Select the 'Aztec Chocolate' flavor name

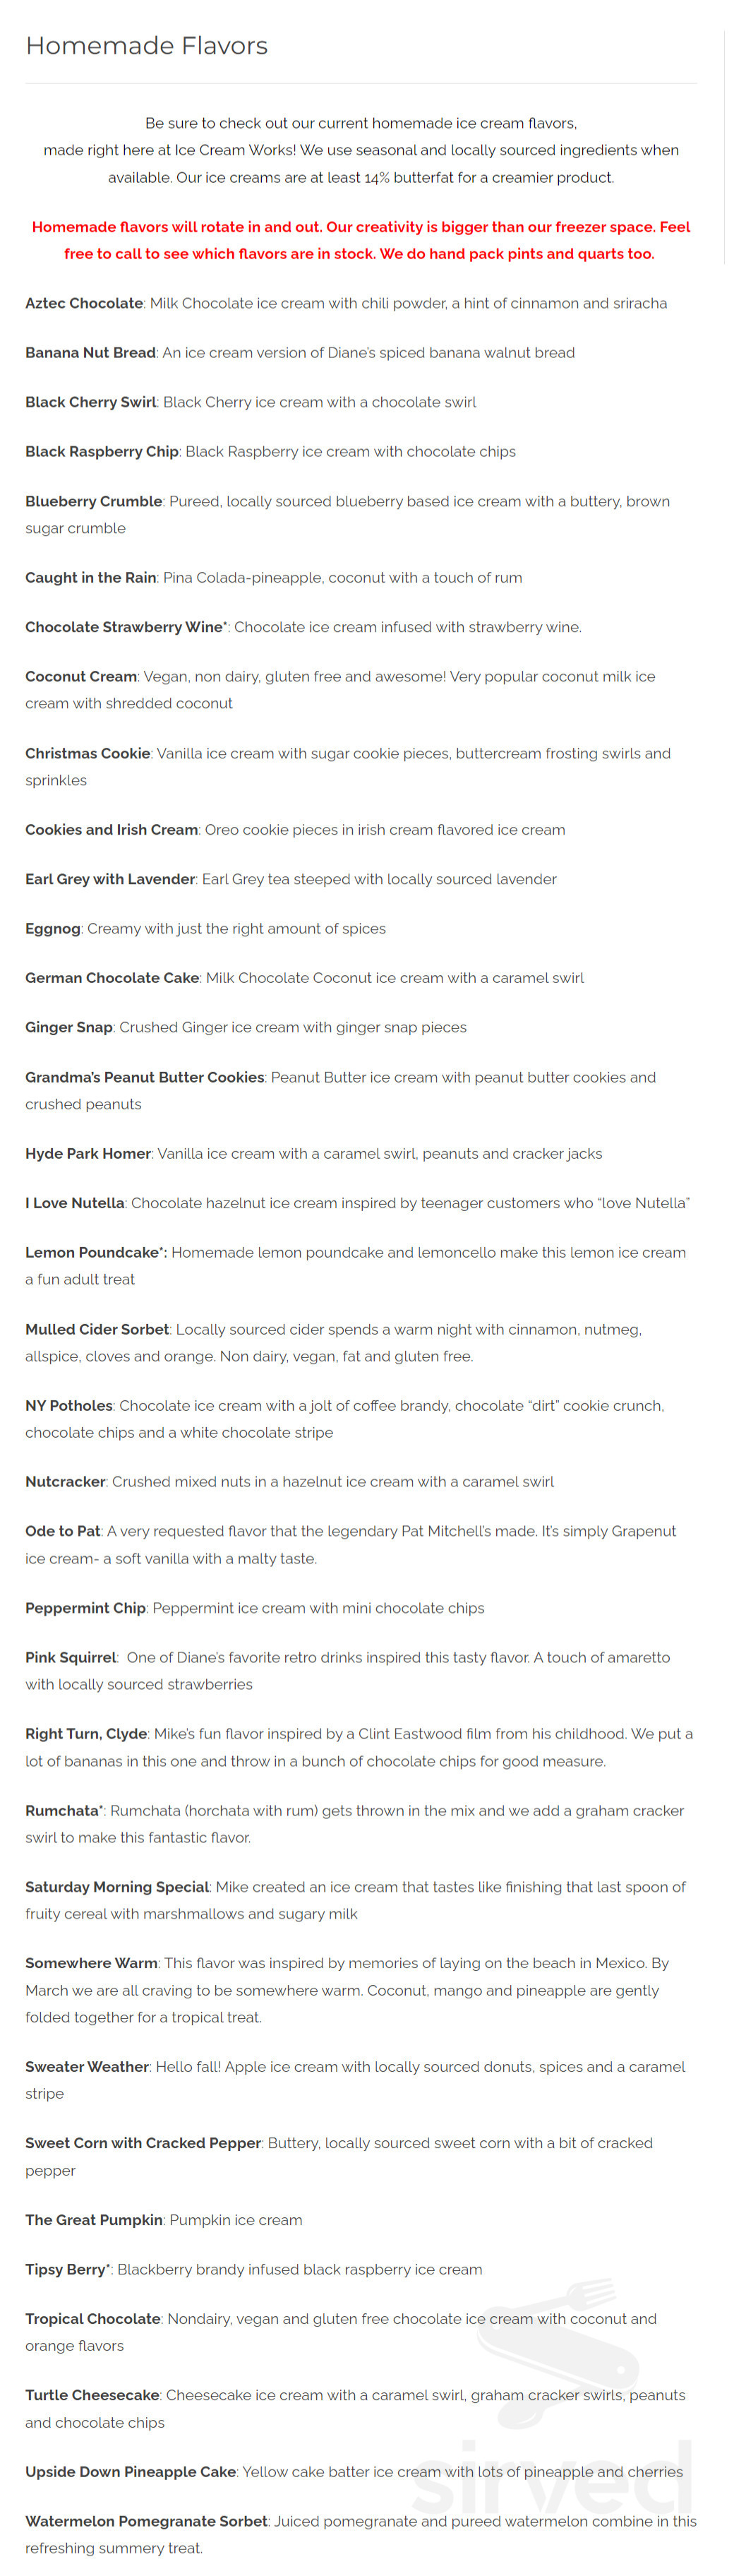[x=84, y=303]
